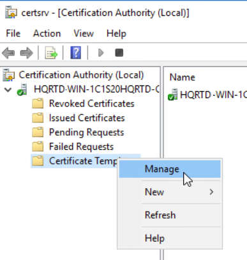The image size is (247, 260).
Task: Click the Revoked Certificates folder icon
Action: 38,104
